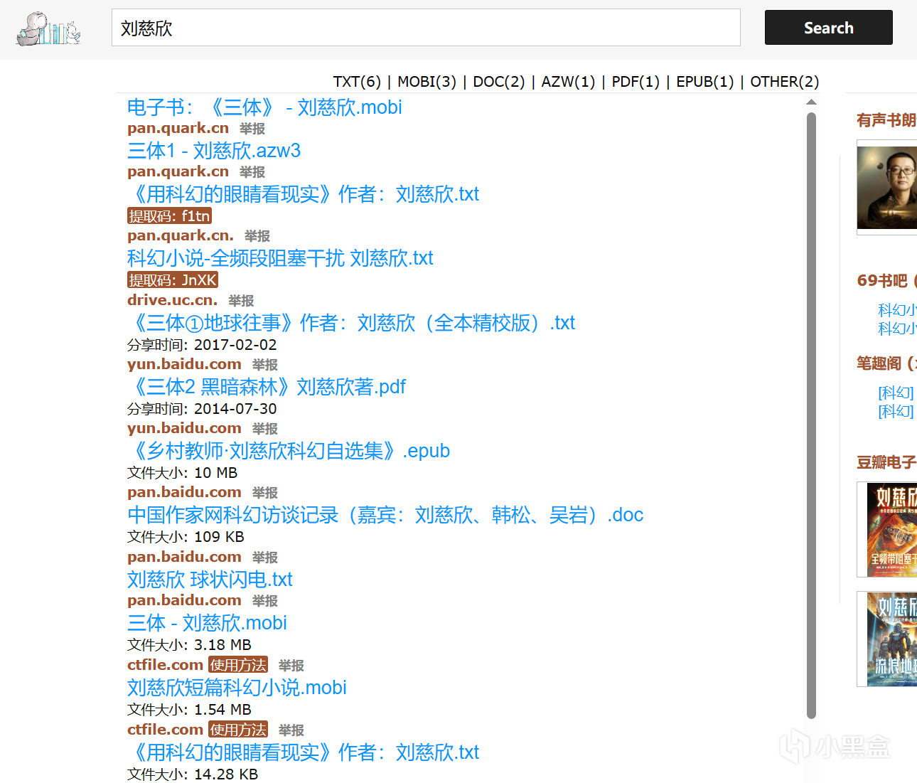The width and height of the screenshot is (917, 783).
Task: Open 《三体2 黑暗森林》刘慈欣著.pdf link
Action: coord(267,387)
